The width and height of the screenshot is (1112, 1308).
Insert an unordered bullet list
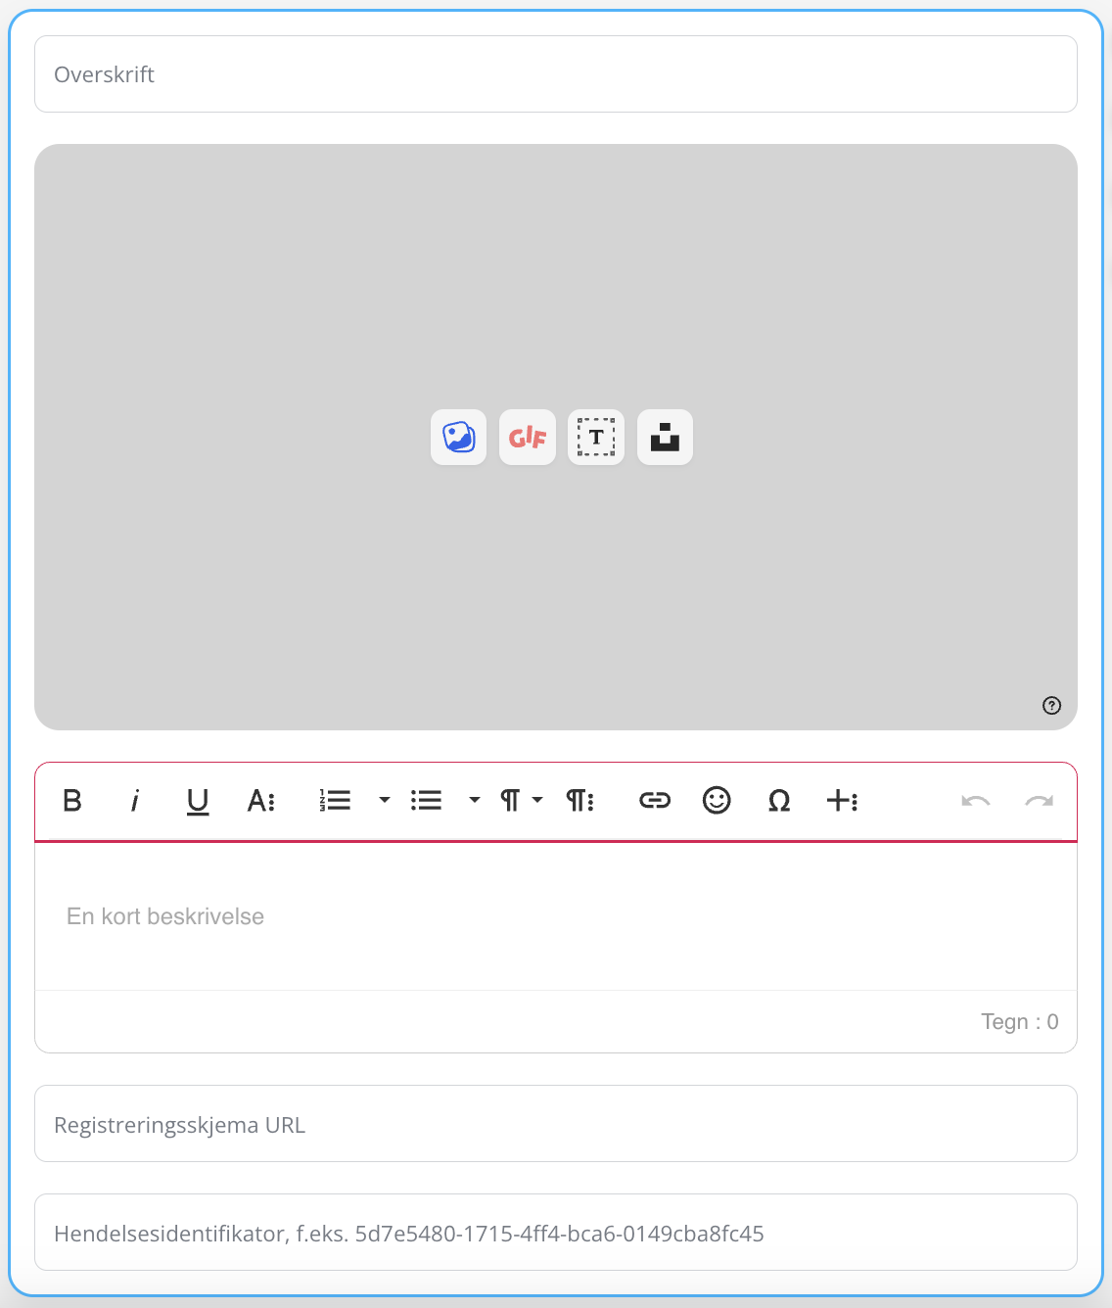426,801
